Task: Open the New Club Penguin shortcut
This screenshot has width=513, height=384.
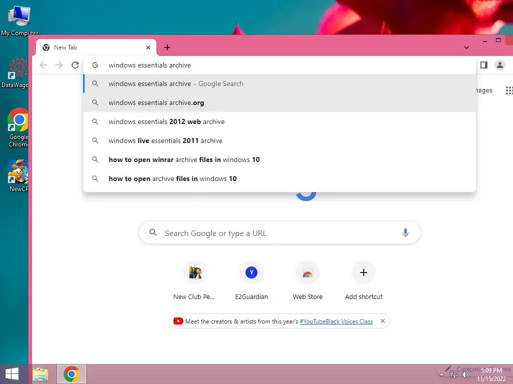Action: [x=195, y=280]
